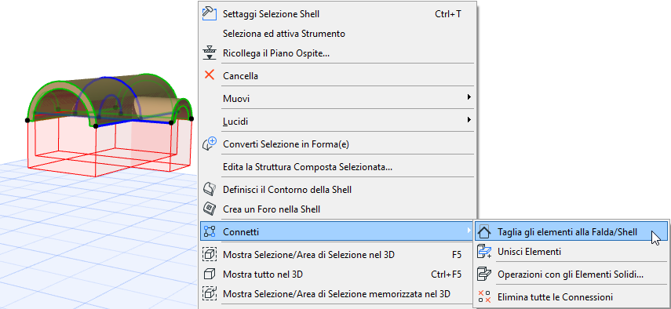This screenshot has width=671, height=309.
Task: Click the Connetti submenu arrow
Action: click(469, 231)
